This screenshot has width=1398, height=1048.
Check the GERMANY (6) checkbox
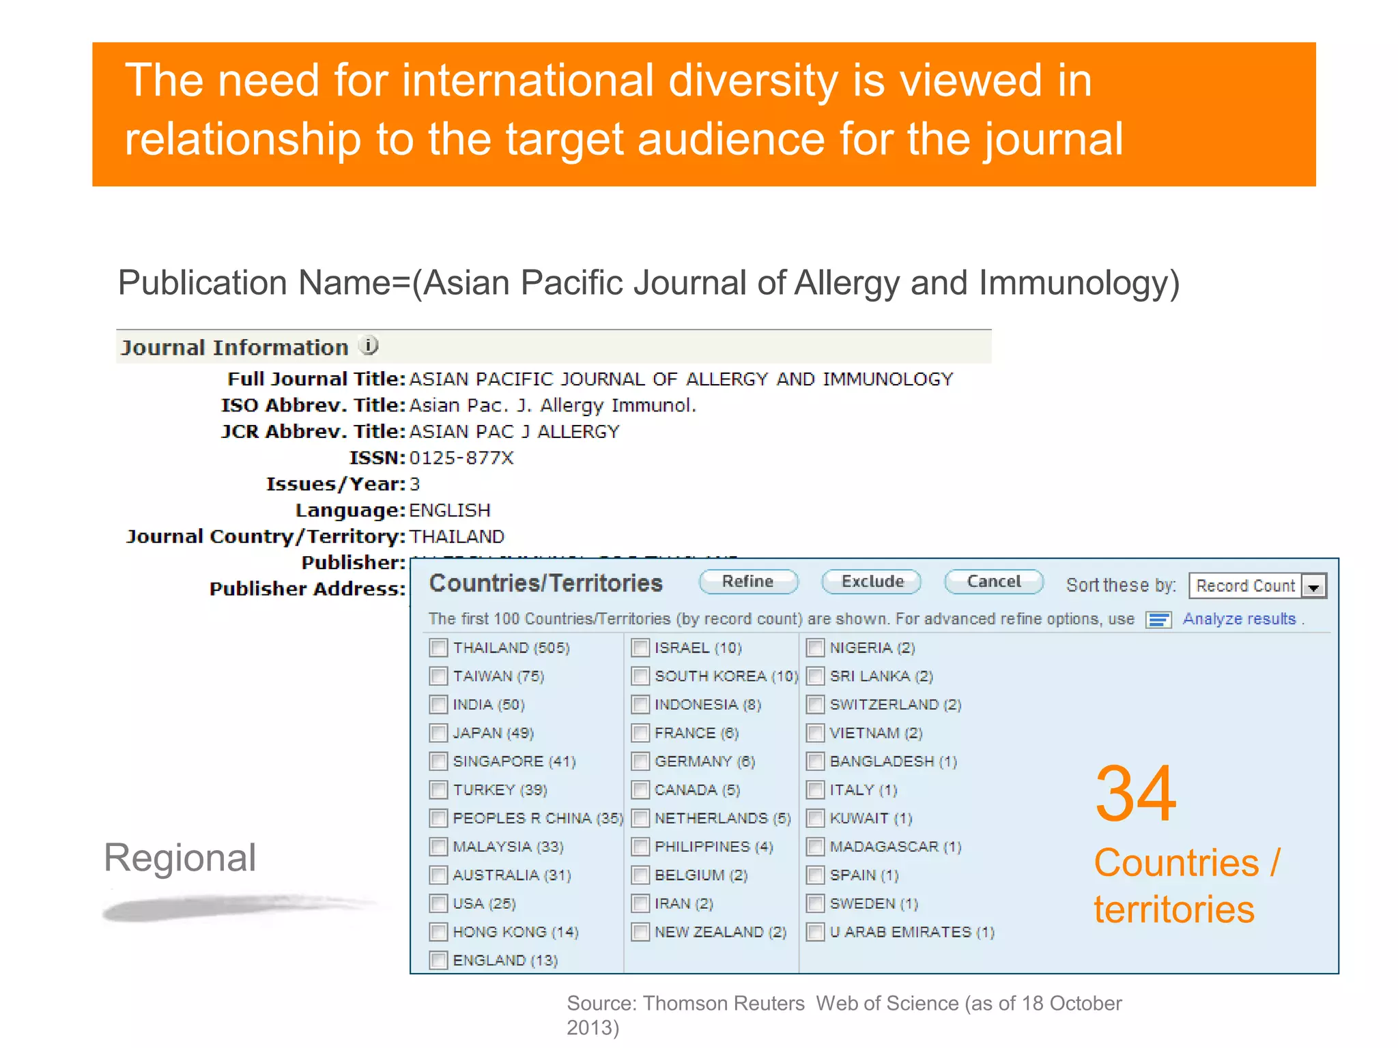(x=640, y=761)
